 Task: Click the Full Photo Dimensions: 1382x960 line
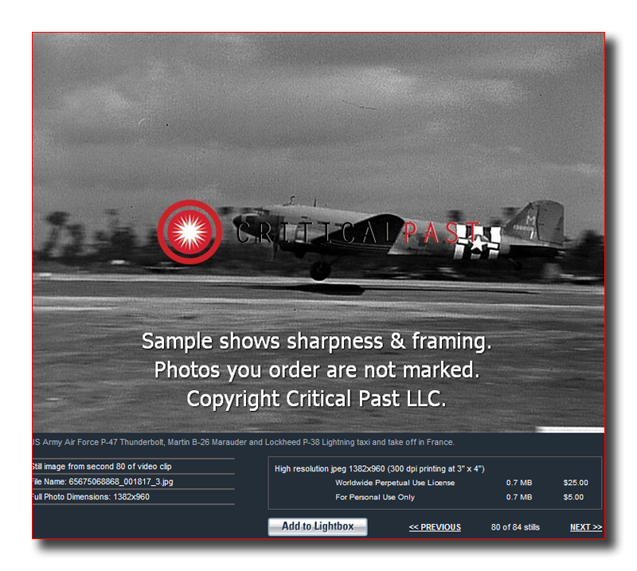point(91,497)
